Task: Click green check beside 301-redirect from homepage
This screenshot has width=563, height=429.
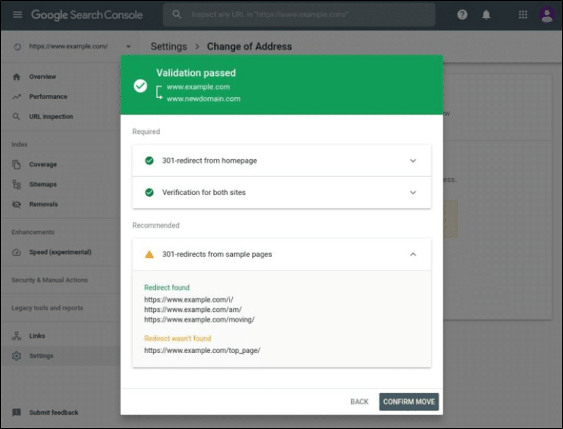Action: click(x=150, y=160)
